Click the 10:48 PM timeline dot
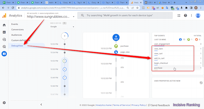This screenshot has width=204, height=109. pos(65,86)
